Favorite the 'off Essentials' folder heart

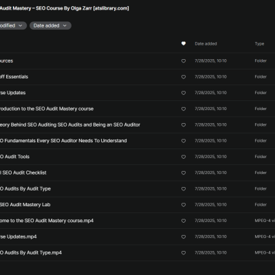coord(184,77)
